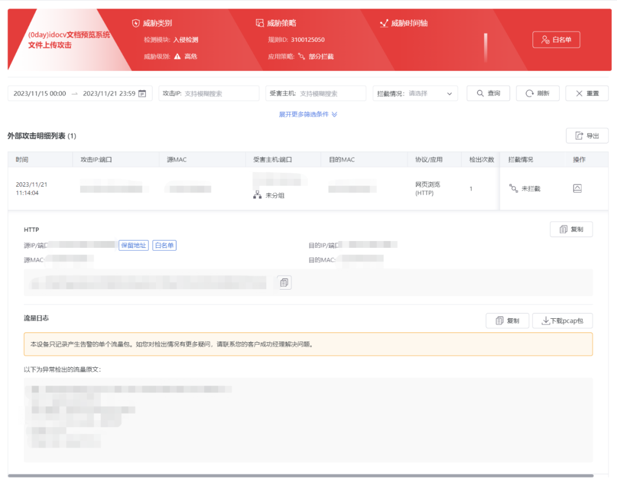Click the 高危 warning triangle icon
The image size is (617, 485).
point(178,56)
